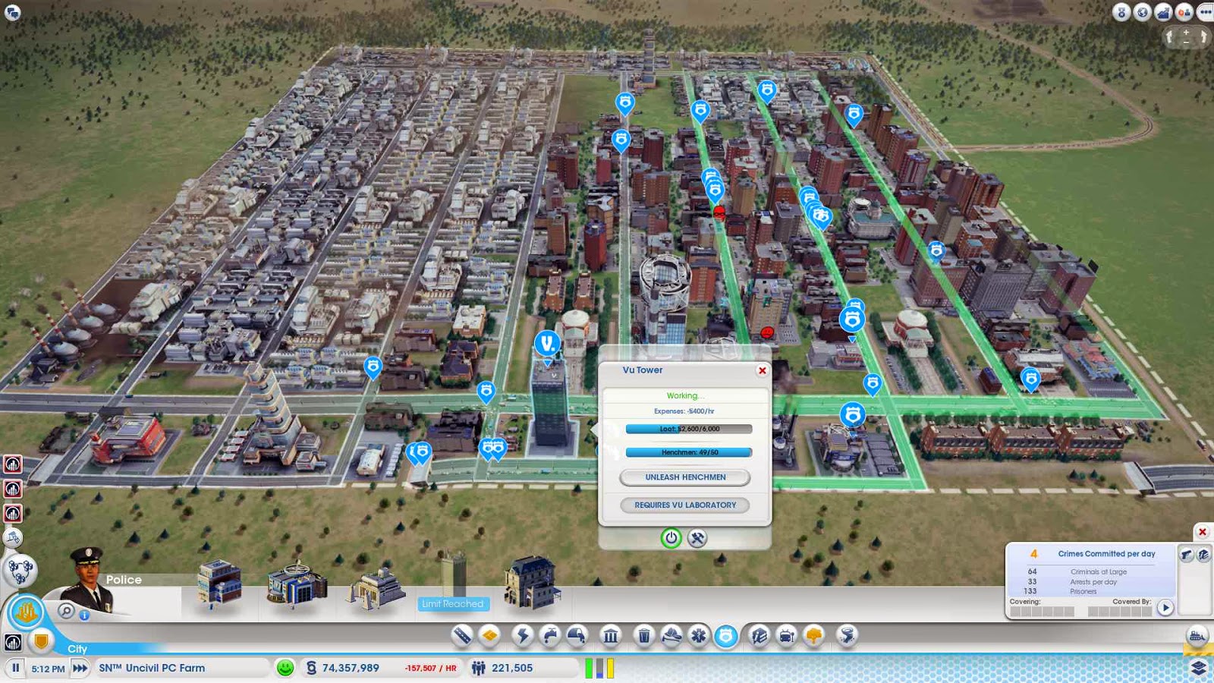Click the 5:12 PM clock
This screenshot has height=683, width=1214.
[x=48, y=669]
